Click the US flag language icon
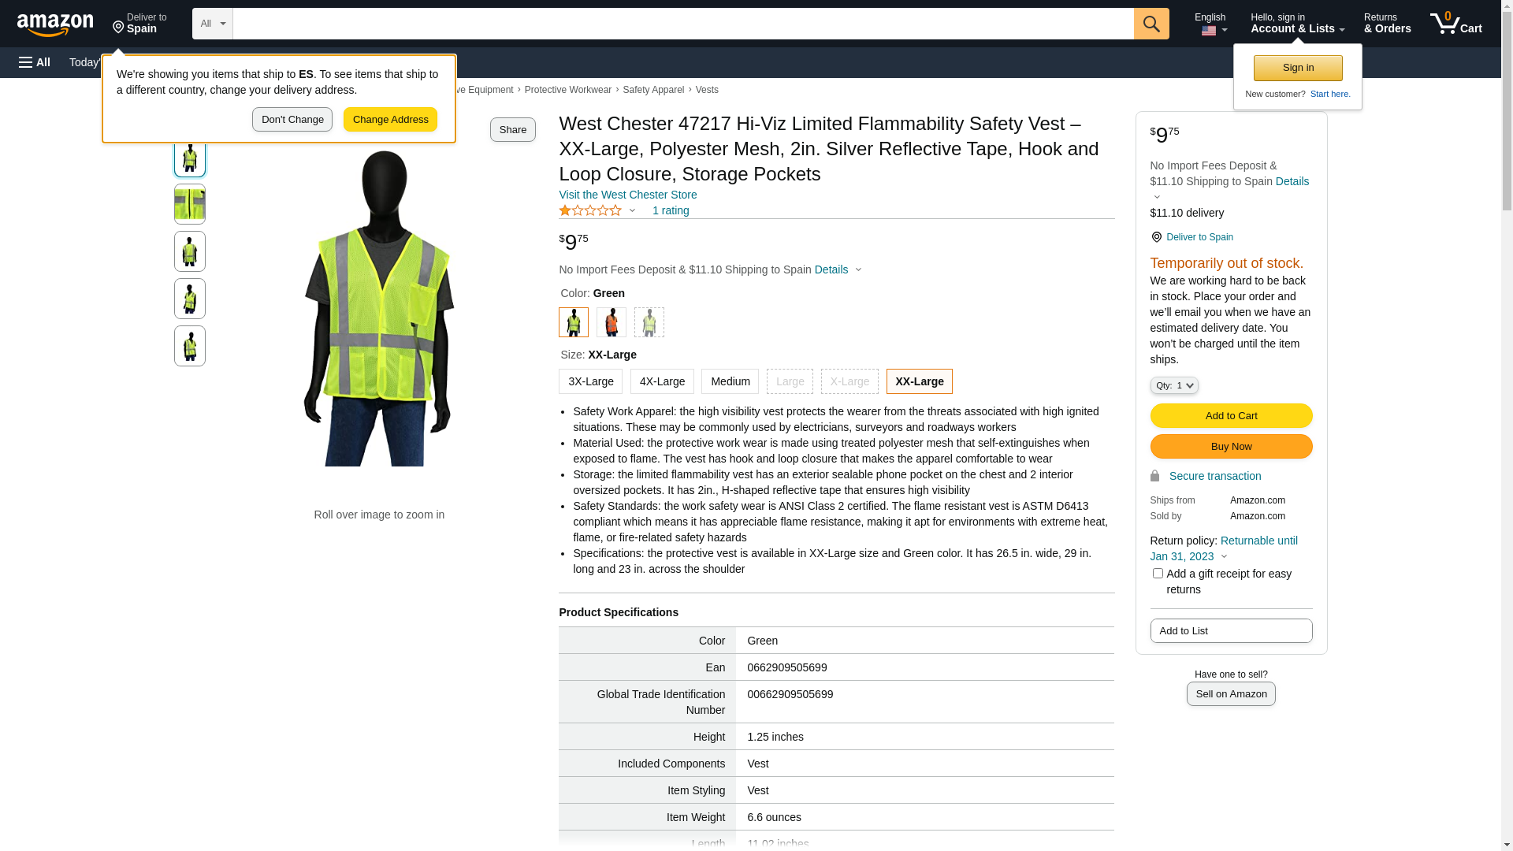The height and width of the screenshot is (851, 1513). 1209,31
